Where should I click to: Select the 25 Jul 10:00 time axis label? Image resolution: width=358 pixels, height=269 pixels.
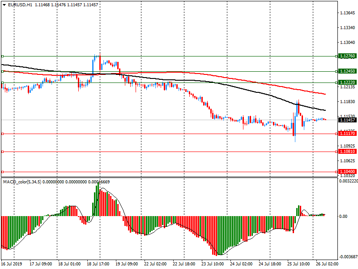[x=298, y=264]
